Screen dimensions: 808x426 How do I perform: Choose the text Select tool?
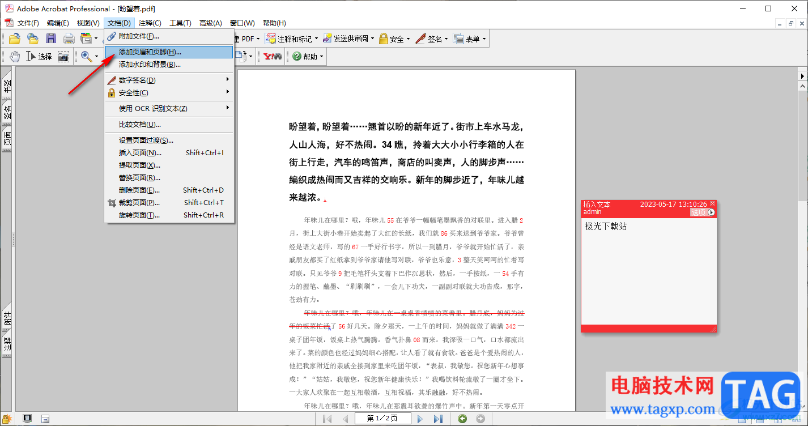[39, 56]
